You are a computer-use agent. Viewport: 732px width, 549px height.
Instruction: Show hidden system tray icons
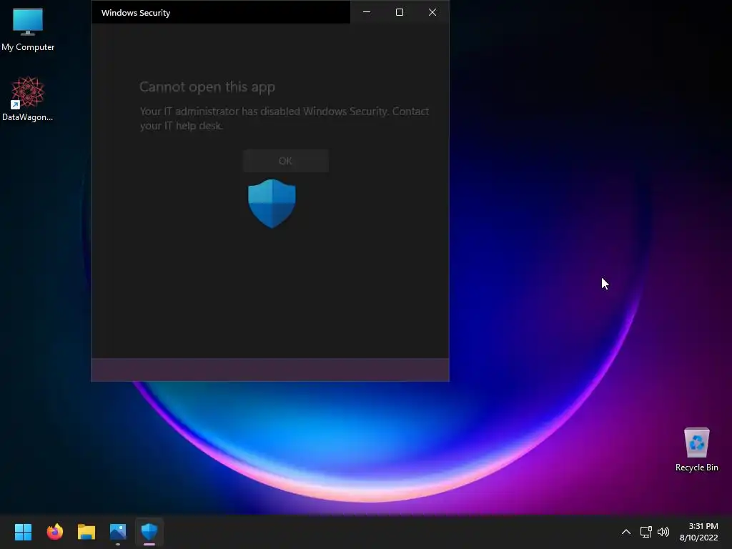(626, 532)
